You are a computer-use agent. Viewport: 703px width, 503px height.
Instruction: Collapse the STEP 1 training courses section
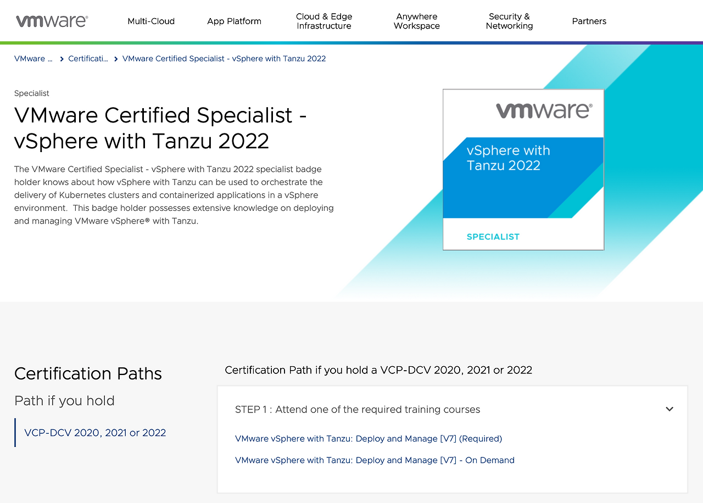669,409
